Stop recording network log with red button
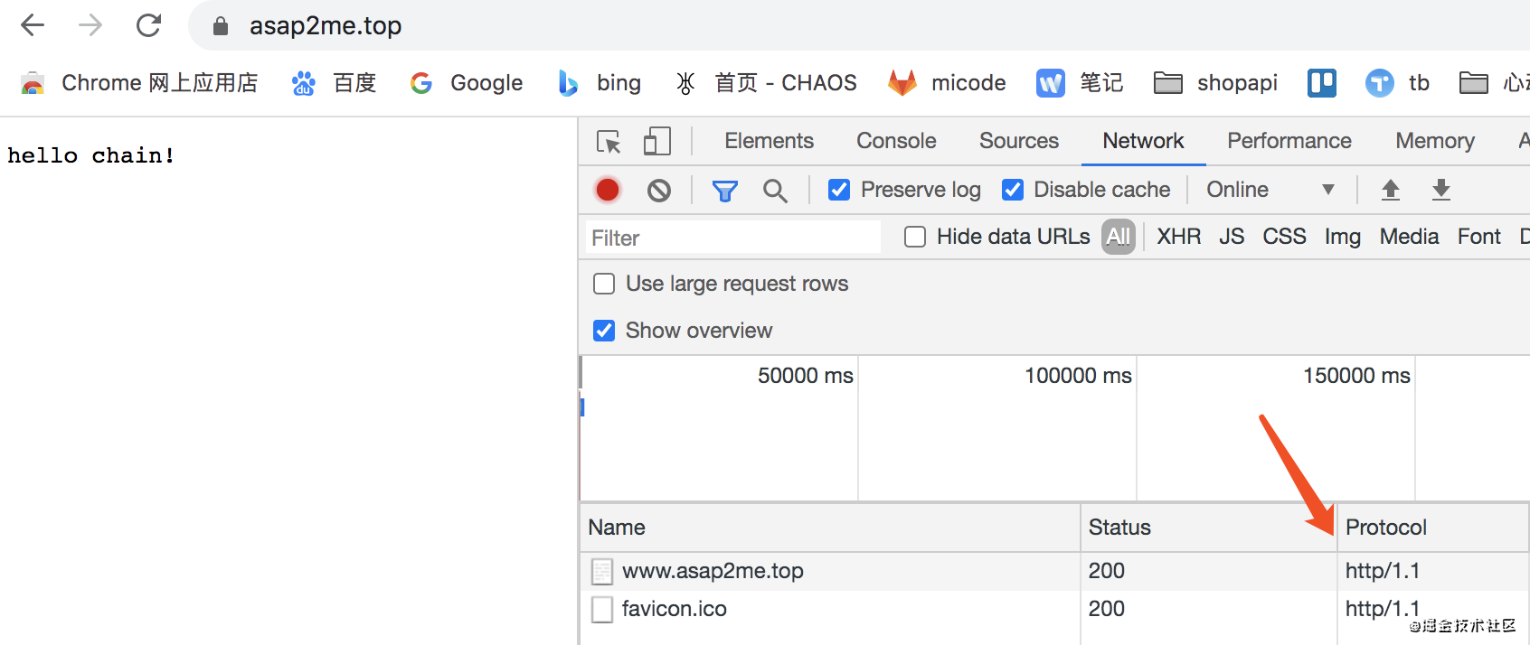This screenshot has width=1530, height=645. (x=608, y=190)
